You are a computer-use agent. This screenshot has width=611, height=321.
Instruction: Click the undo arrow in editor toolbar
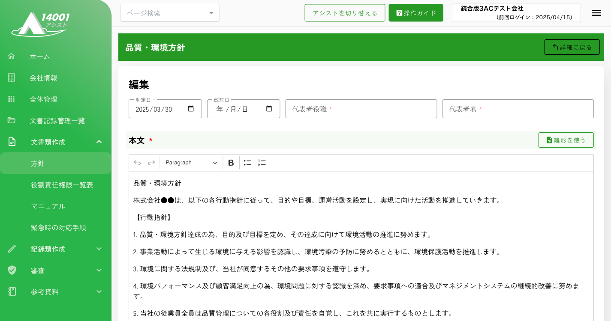(x=137, y=163)
